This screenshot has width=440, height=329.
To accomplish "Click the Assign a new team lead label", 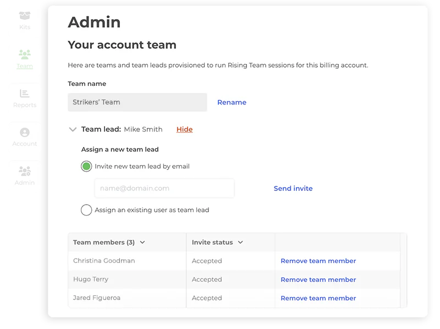I will 120,150.
